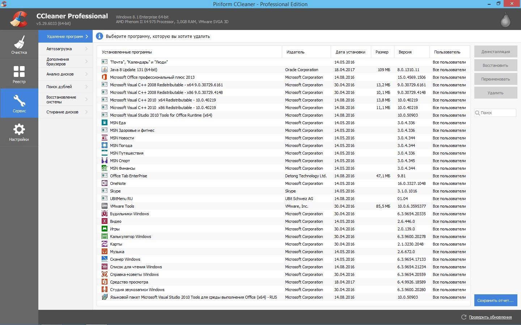
Task: Click the Сканер Windows icon
Action: point(105,259)
